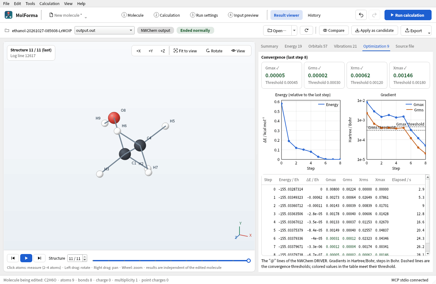
Task: Expand the New molecule dropdown chevron
Action: coord(86,17)
